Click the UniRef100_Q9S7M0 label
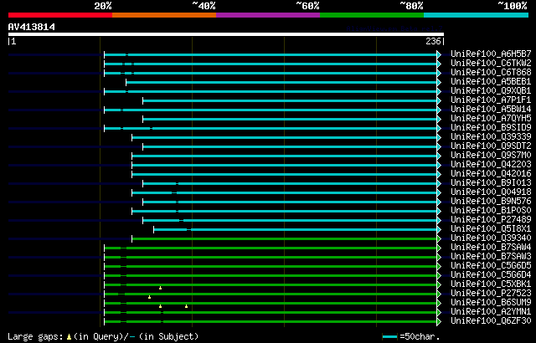This screenshot has width=536, height=343. 491,156
